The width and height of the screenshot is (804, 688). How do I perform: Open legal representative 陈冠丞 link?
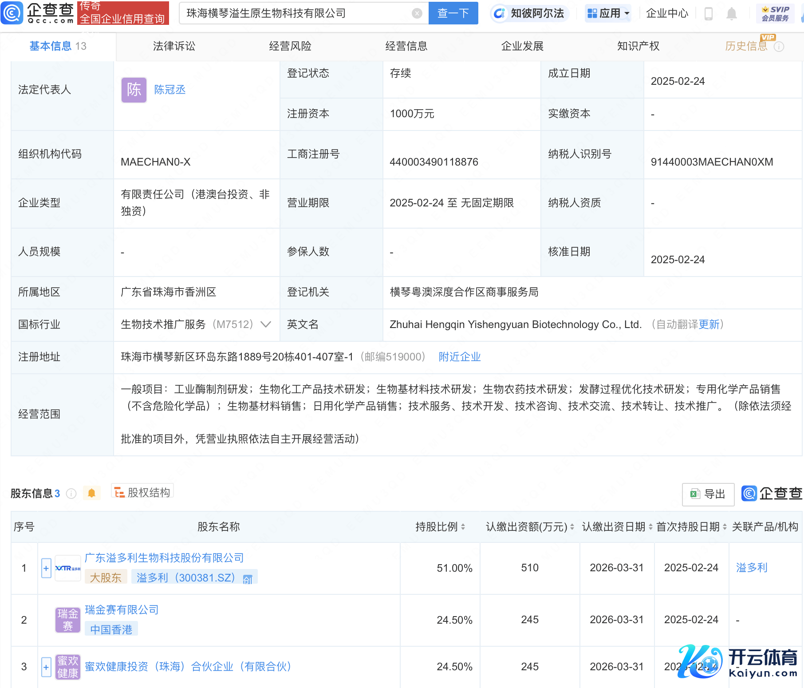[169, 90]
